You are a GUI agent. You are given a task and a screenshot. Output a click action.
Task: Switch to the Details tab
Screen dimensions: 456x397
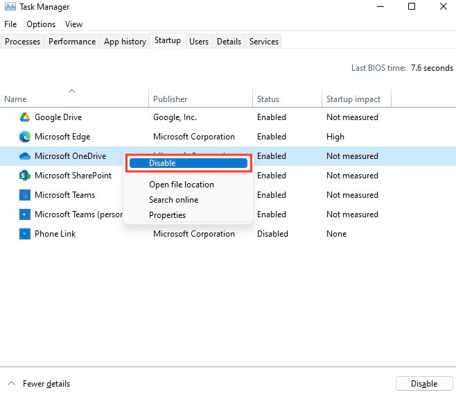click(x=229, y=42)
